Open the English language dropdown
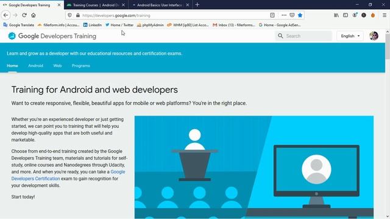The image size is (390, 219). pyautogui.click(x=350, y=36)
